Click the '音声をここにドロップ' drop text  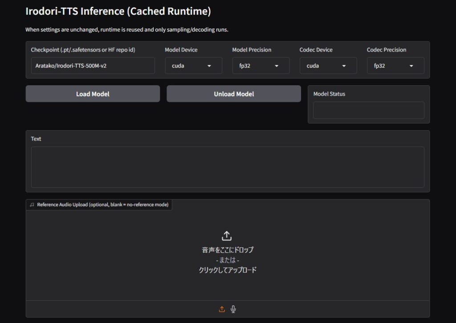228,250
